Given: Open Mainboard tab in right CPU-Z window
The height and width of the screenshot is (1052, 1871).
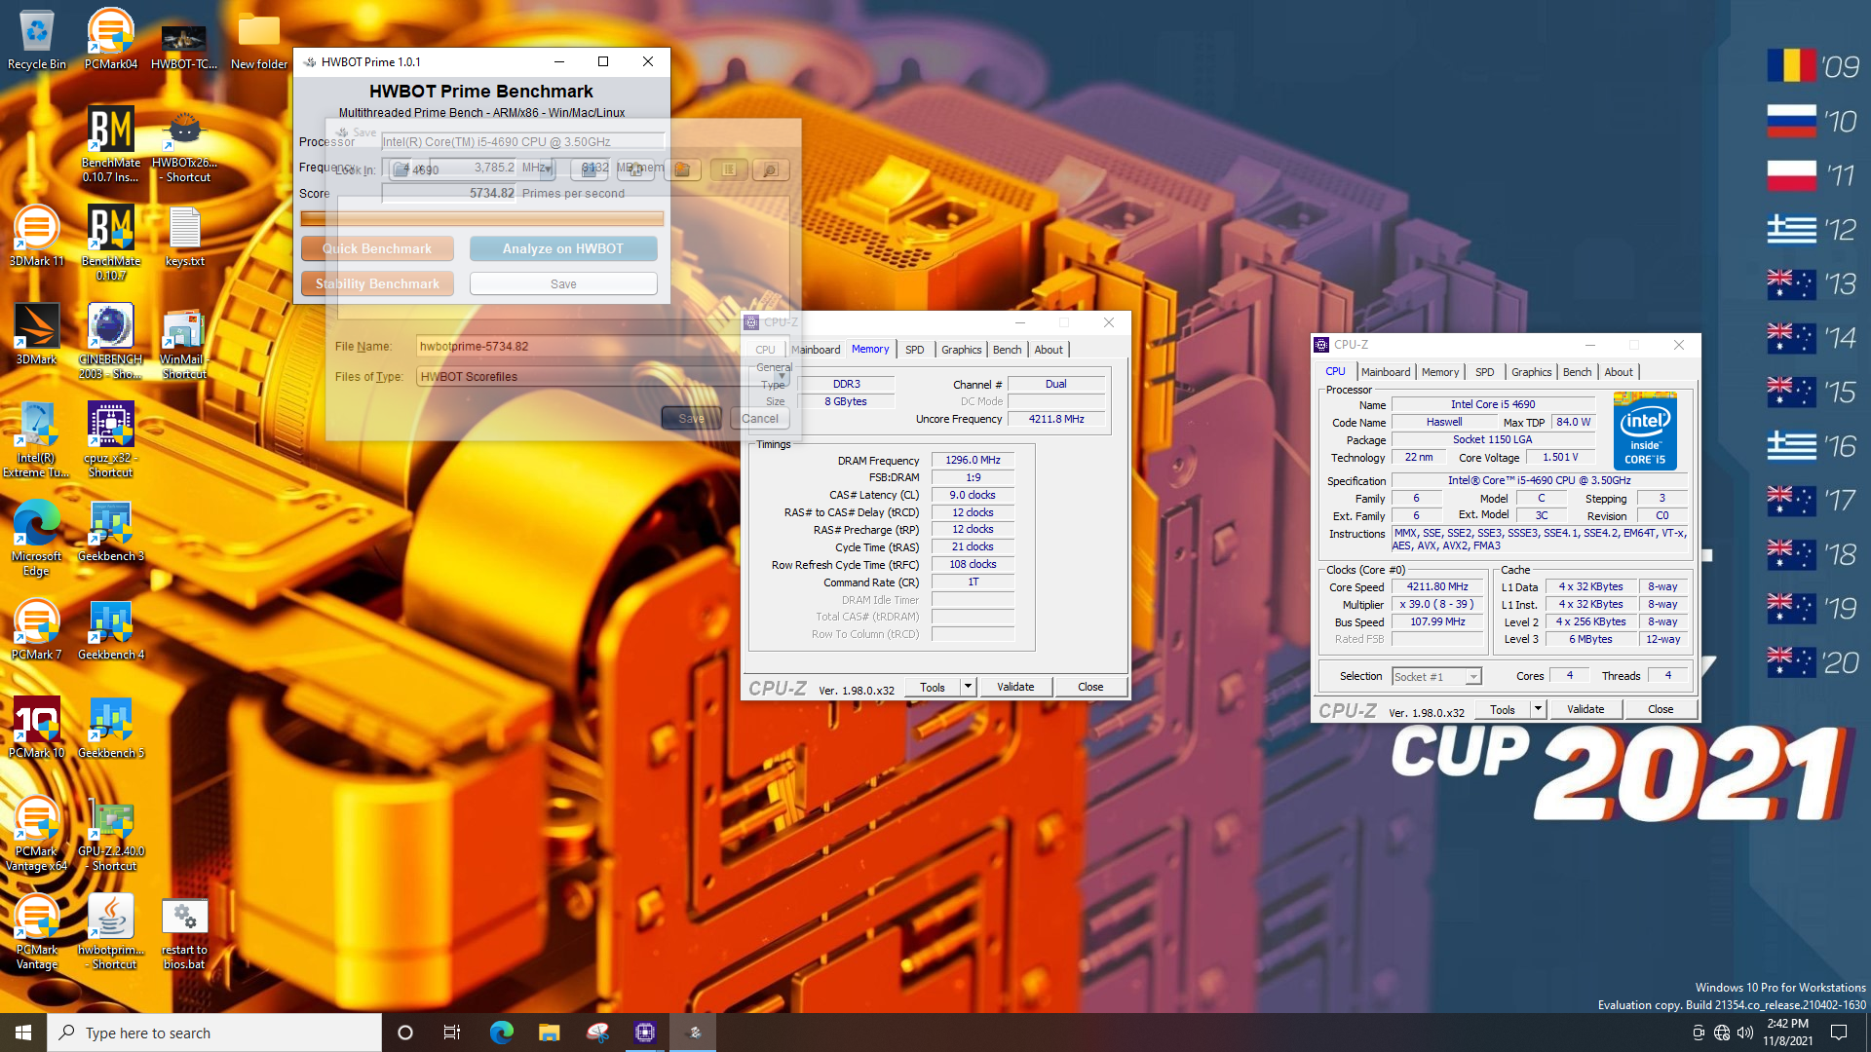Looking at the screenshot, I should (1385, 372).
